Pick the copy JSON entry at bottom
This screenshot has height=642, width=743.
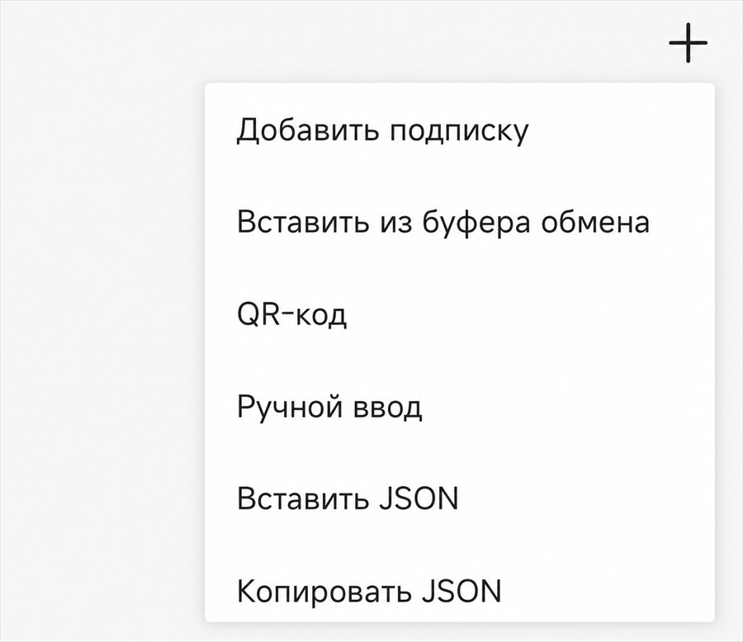460,590
